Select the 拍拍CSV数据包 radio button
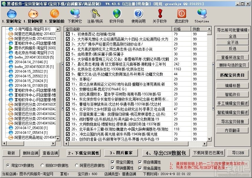The height and width of the screenshot is (178, 252). tap(42, 165)
